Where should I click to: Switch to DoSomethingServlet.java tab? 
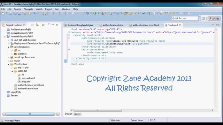[80, 25]
